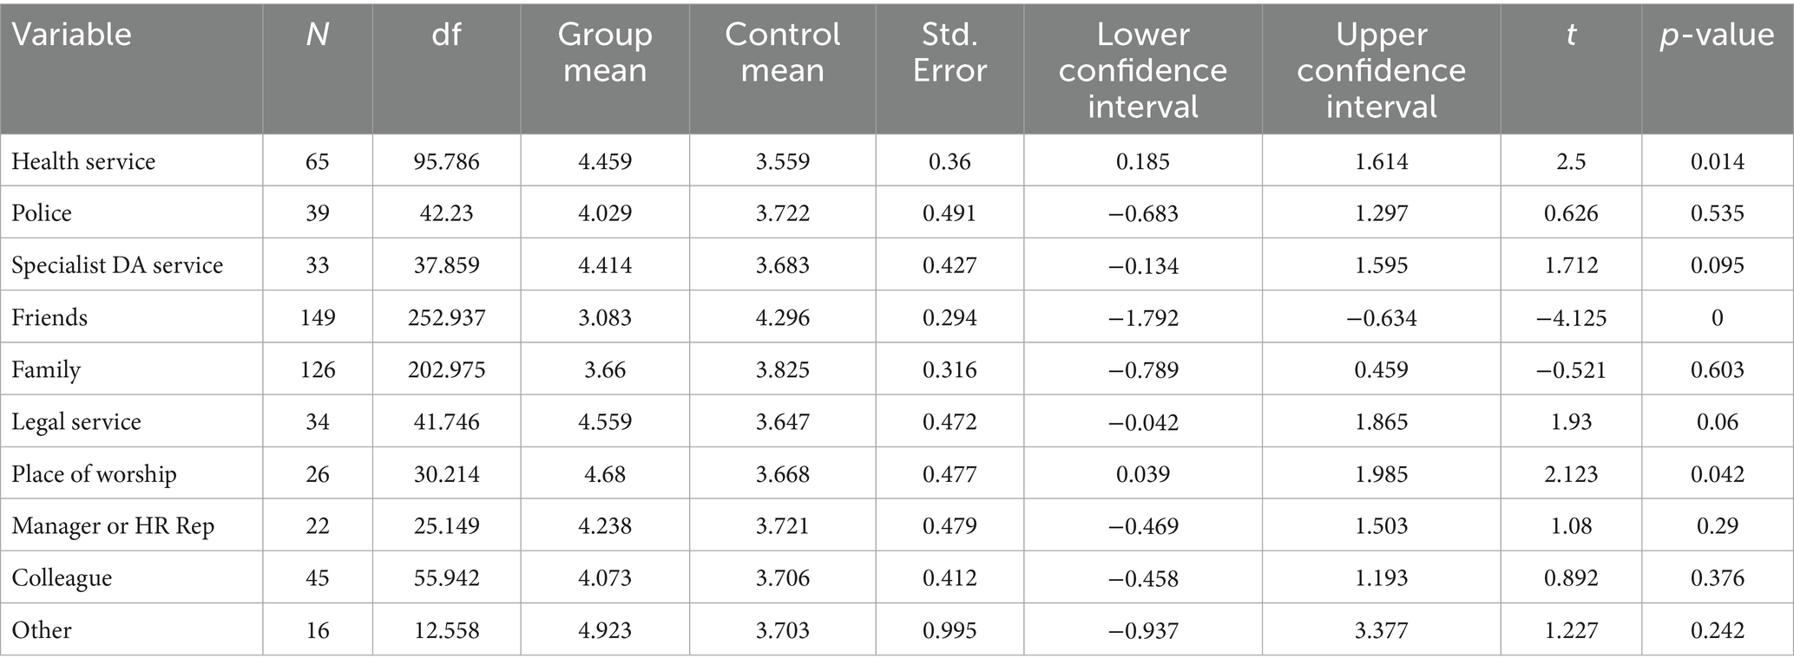Click the Friends N value 149
Screen dimensions: 1794x671
coord(318,318)
